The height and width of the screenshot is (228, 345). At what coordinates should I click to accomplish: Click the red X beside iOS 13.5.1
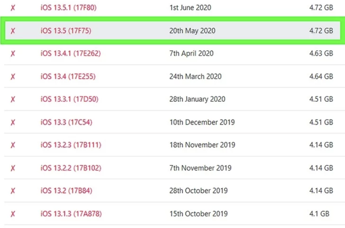tap(13, 8)
